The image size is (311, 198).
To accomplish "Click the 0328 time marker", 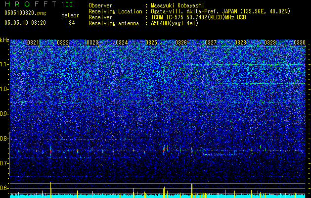I will [240, 43].
